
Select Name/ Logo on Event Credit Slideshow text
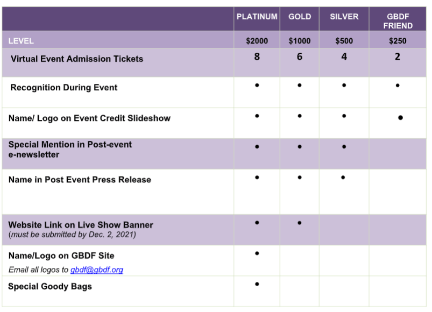(x=89, y=118)
